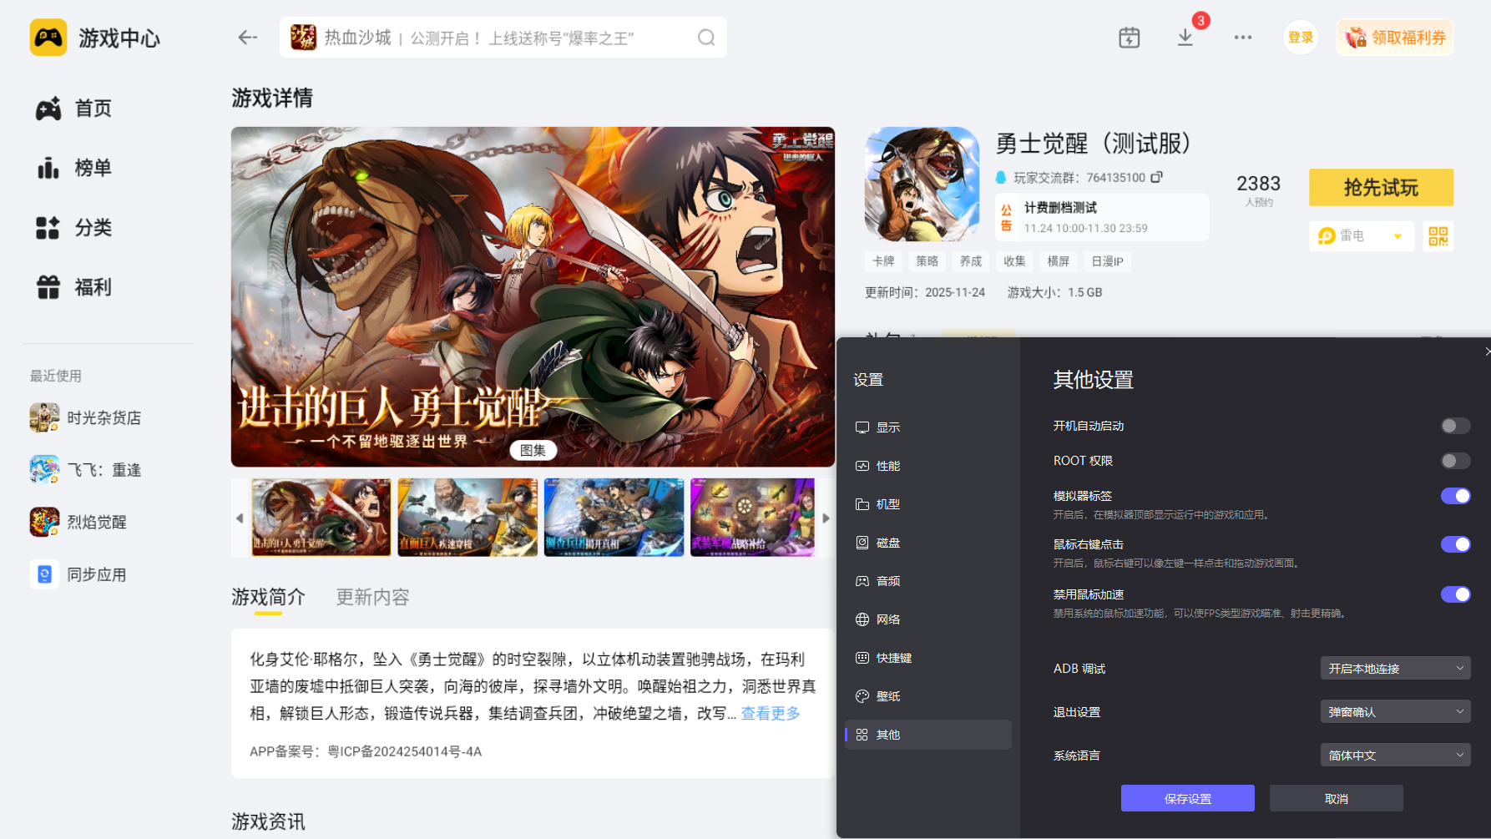Open 福利 benefits page
The image size is (1491, 839).
[73, 287]
